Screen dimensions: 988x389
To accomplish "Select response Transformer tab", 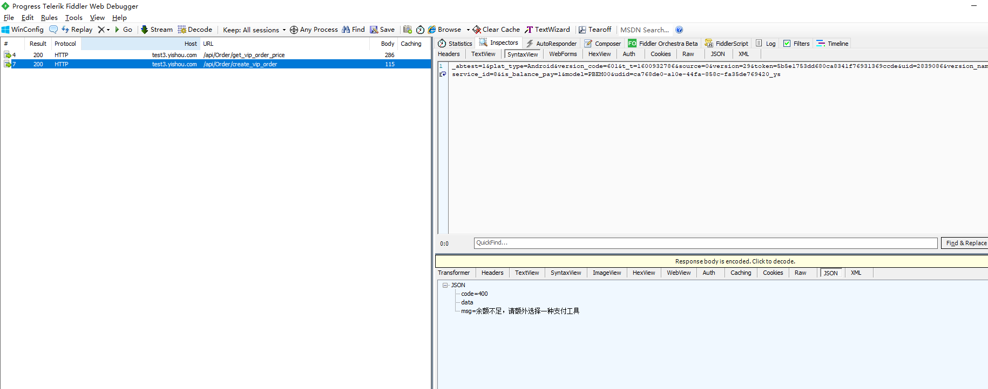I will (454, 273).
